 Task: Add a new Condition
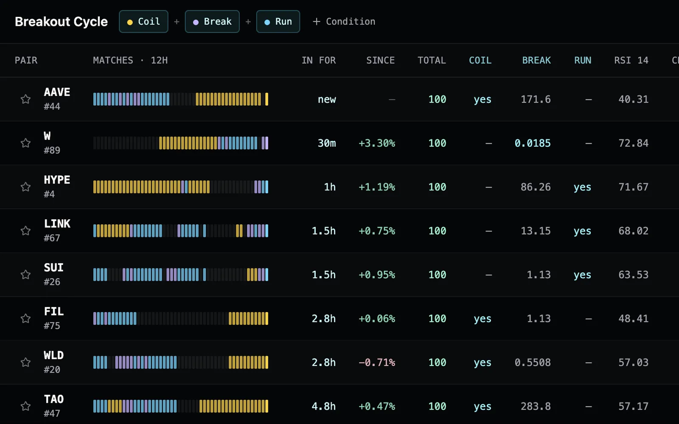tap(344, 22)
